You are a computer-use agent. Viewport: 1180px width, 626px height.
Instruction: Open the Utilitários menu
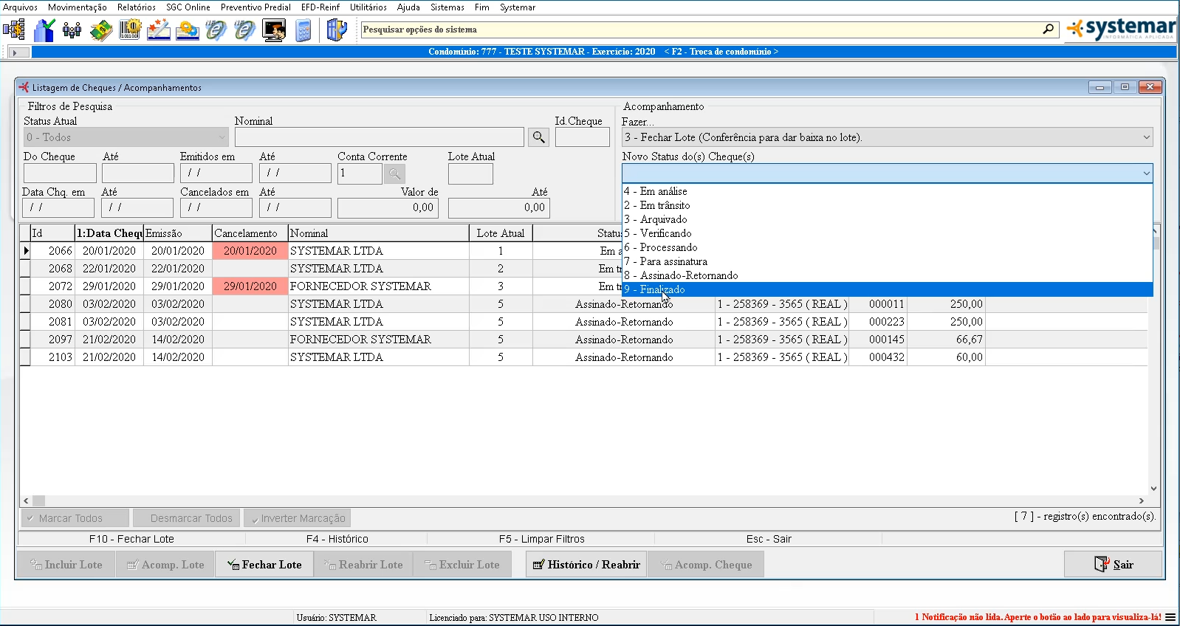pyautogui.click(x=368, y=7)
